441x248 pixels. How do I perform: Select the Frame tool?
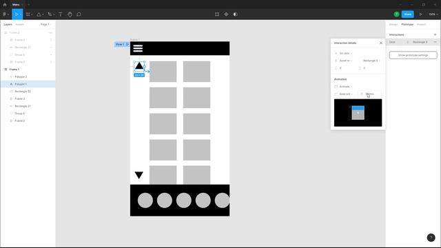pyautogui.click(x=28, y=14)
